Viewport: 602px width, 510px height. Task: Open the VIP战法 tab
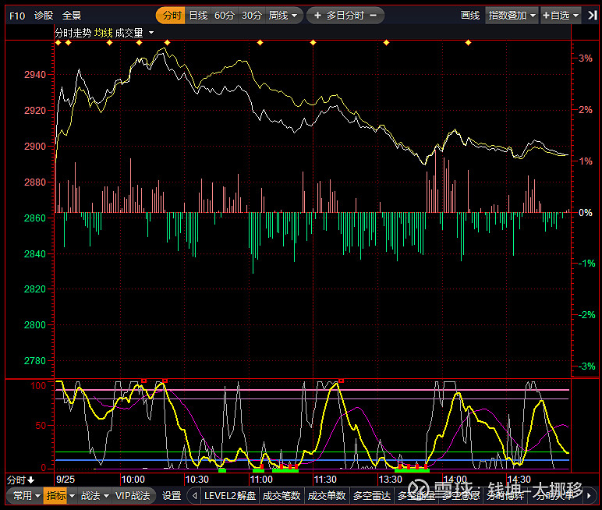[x=133, y=496]
